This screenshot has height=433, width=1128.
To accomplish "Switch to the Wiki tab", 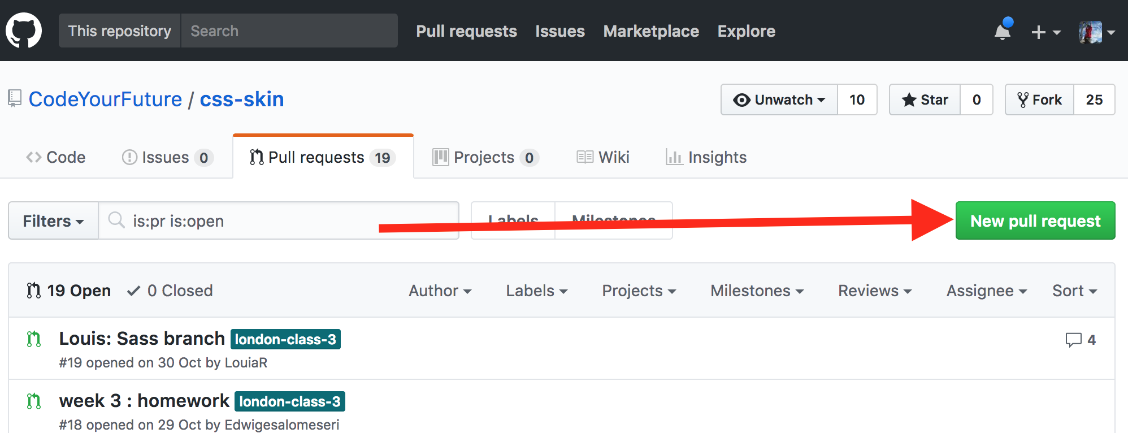I will point(603,157).
